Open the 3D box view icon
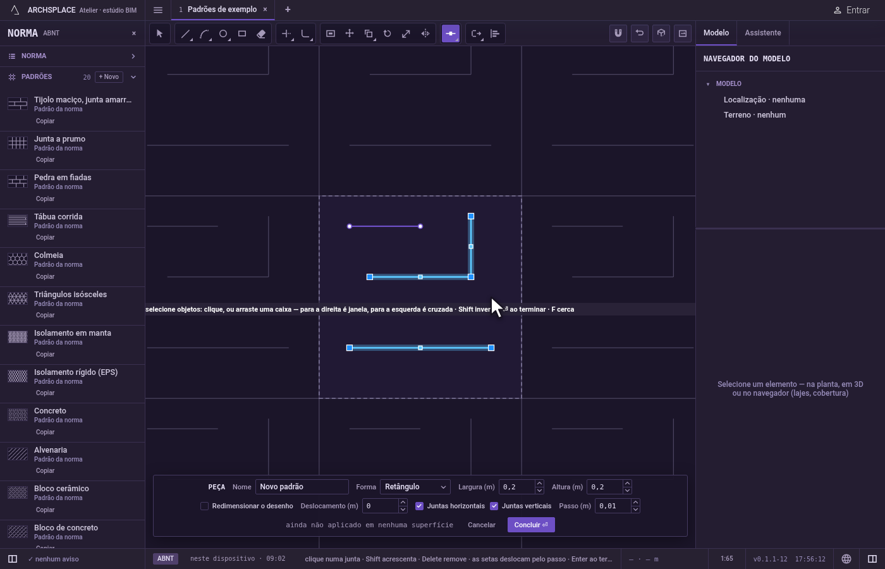This screenshot has width=885, height=569. tap(661, 34)
